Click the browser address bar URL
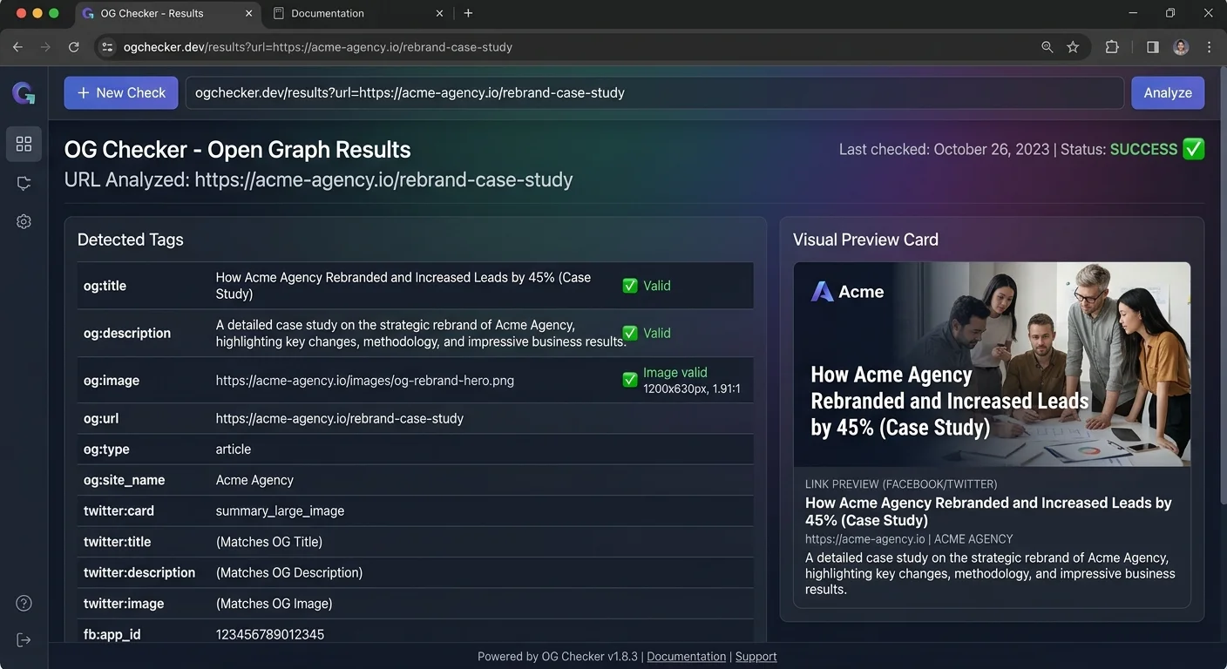 (318, 47)
